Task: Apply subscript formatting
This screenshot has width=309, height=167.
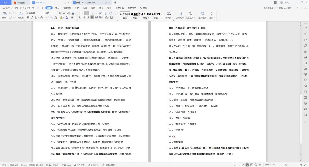Action: point(51,17)
